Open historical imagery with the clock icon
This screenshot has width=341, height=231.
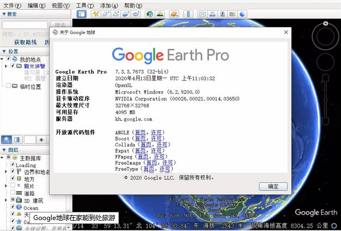point(149,14)
